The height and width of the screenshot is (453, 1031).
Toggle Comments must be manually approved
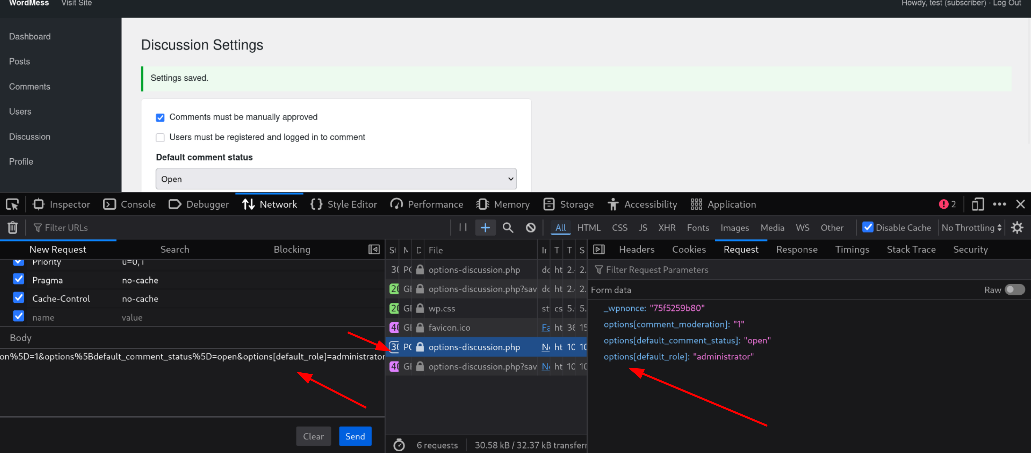coord(160,117)
